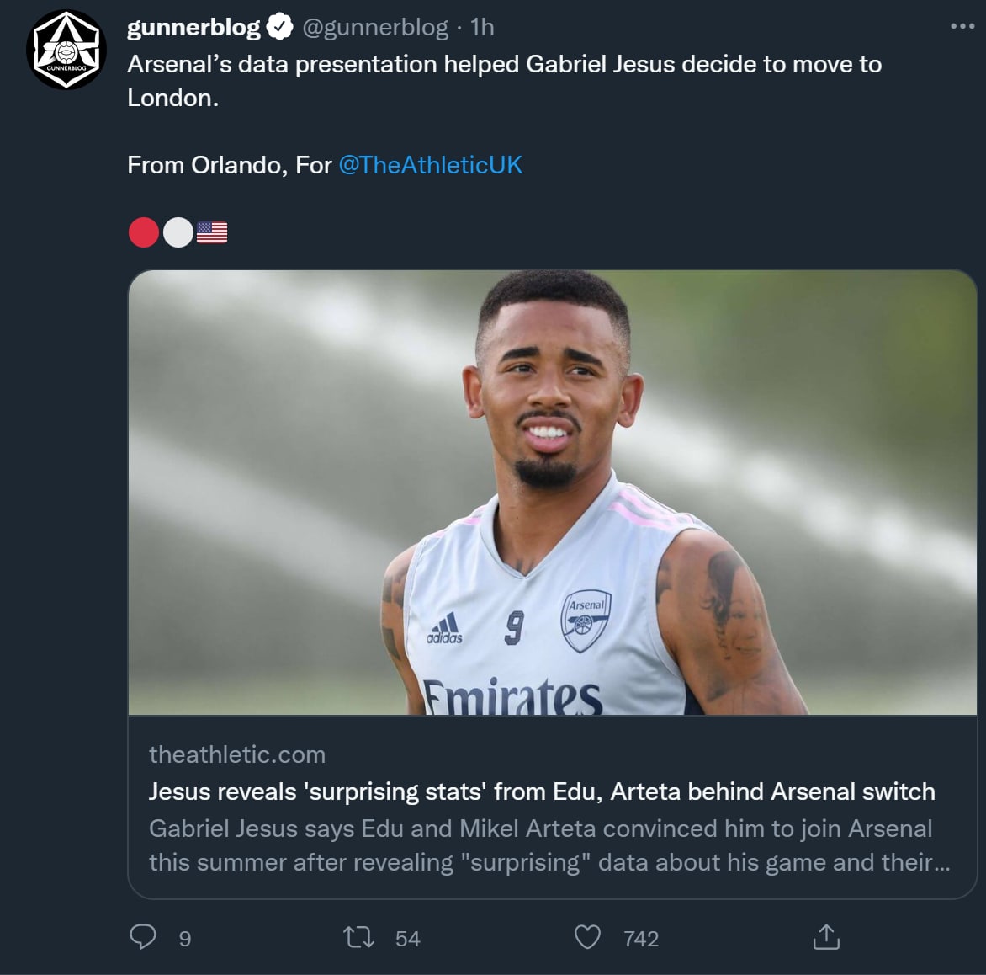
Task: Open the 'surprising stats' article headline
Action: click(542, 791)
